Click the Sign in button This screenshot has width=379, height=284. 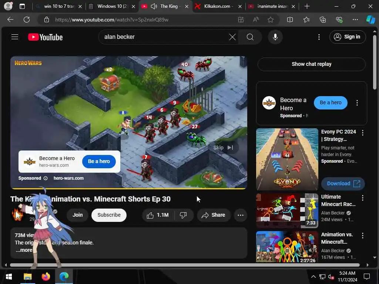click(347, 37)
